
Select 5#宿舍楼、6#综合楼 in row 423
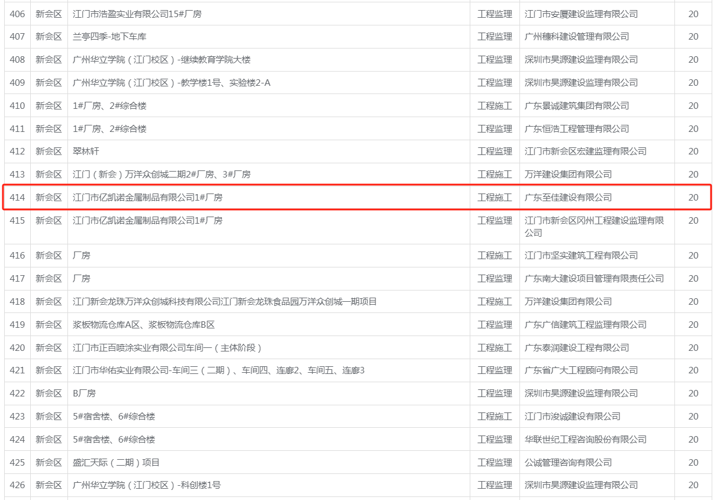114,417
